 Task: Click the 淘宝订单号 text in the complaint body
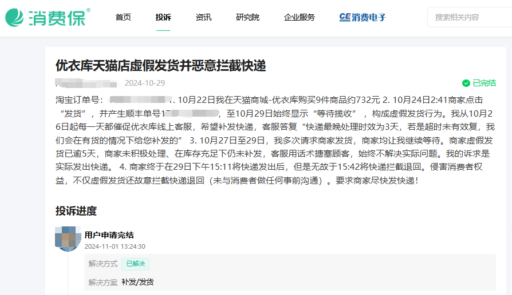(x=77, y=100)
